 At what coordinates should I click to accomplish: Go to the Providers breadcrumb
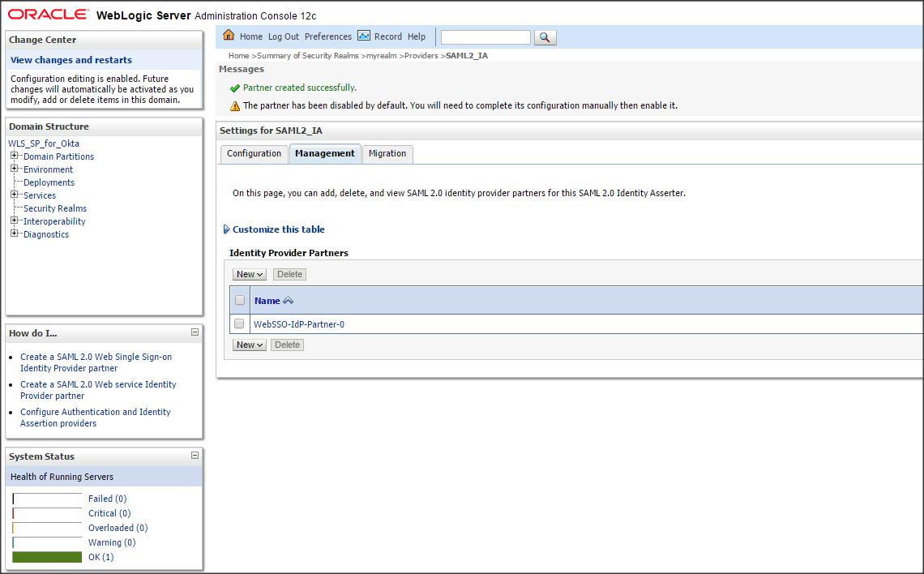click(421, 55)
